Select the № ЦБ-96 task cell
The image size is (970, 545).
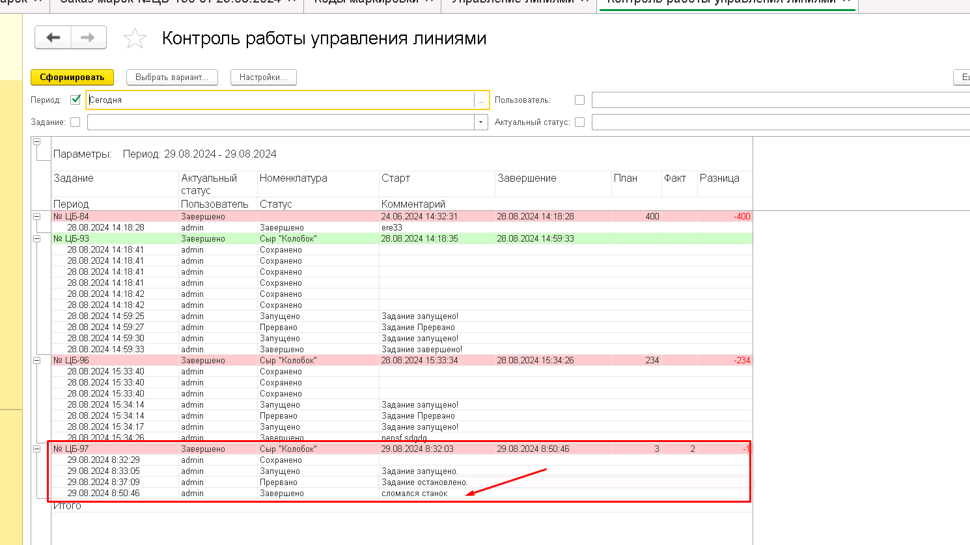click(115, 360)
